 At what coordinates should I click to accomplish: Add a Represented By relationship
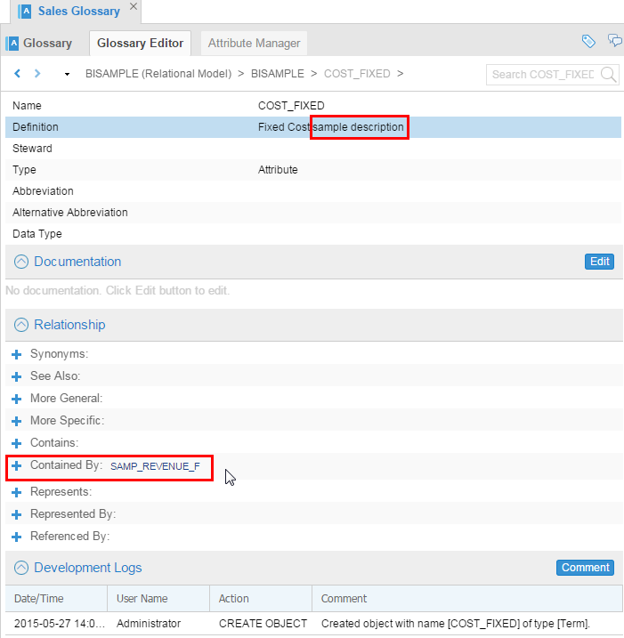(17, 514)
